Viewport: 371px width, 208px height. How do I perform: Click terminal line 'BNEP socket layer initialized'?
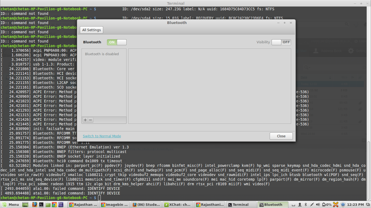(60, 156)
